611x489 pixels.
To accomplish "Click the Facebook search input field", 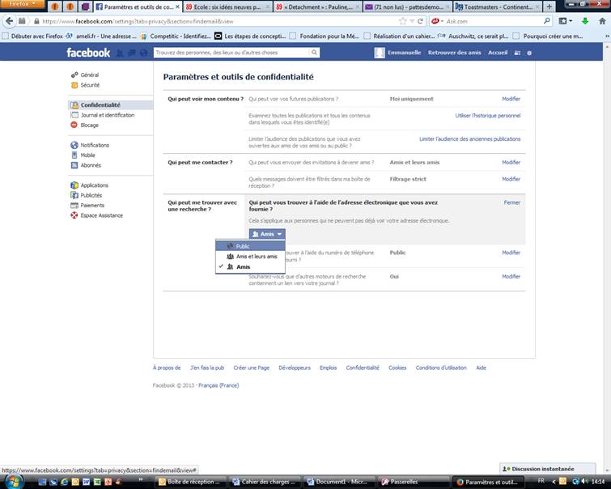I will tap(231, 53).
